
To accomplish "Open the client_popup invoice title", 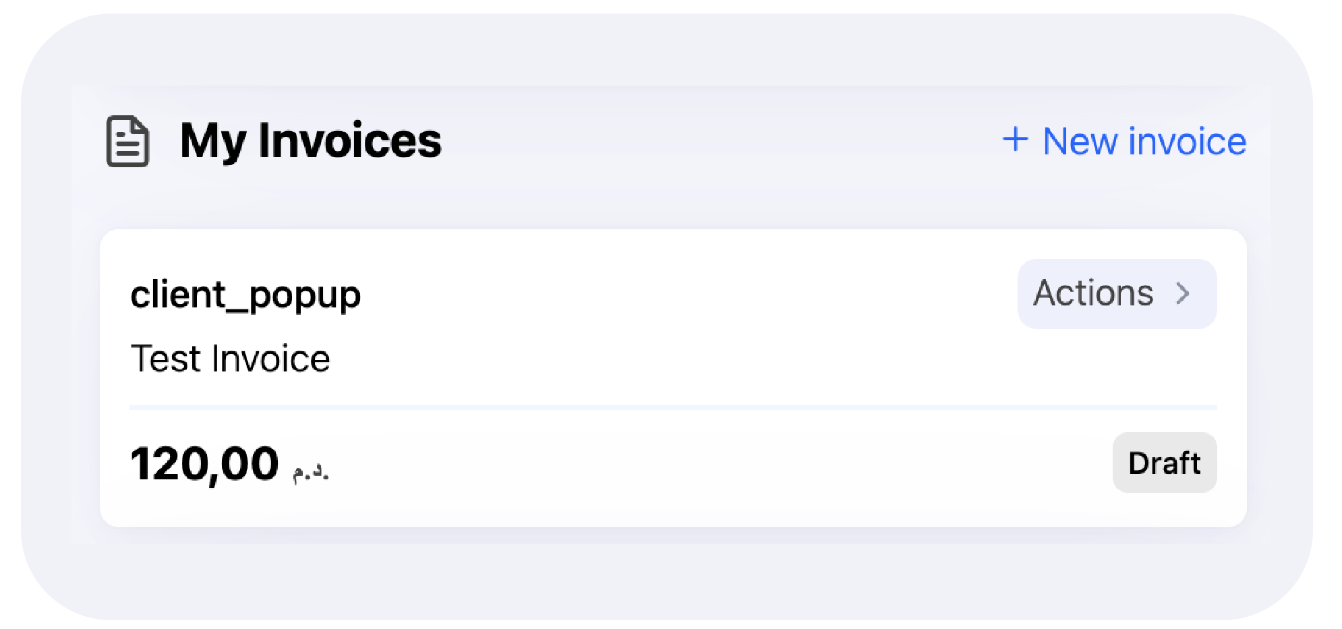I will point(245,295).
